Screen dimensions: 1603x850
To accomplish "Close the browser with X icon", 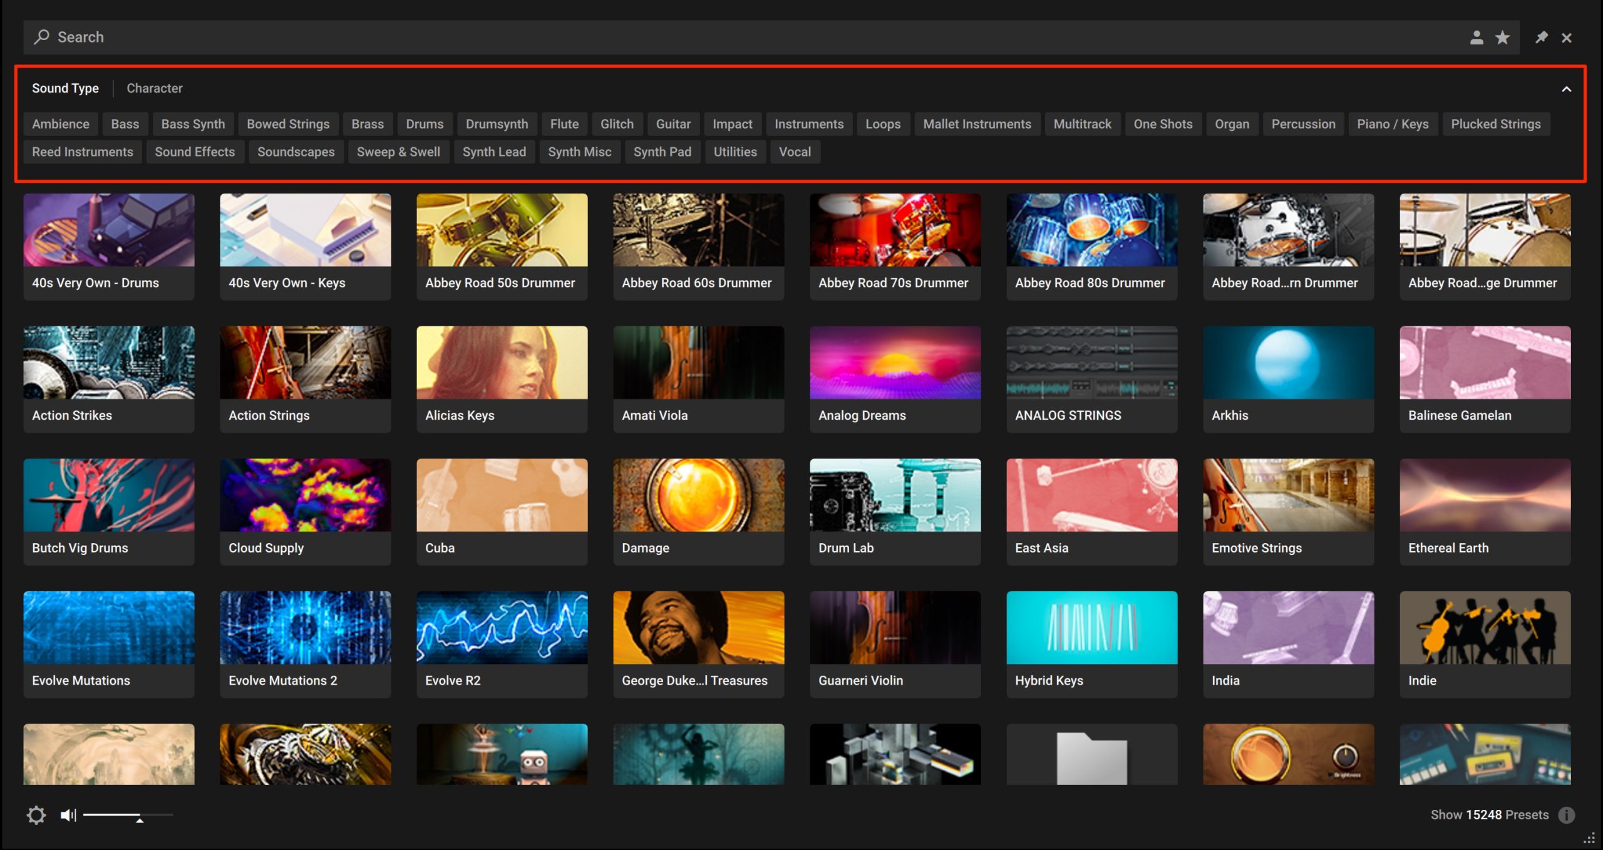I will point(1566,38).
